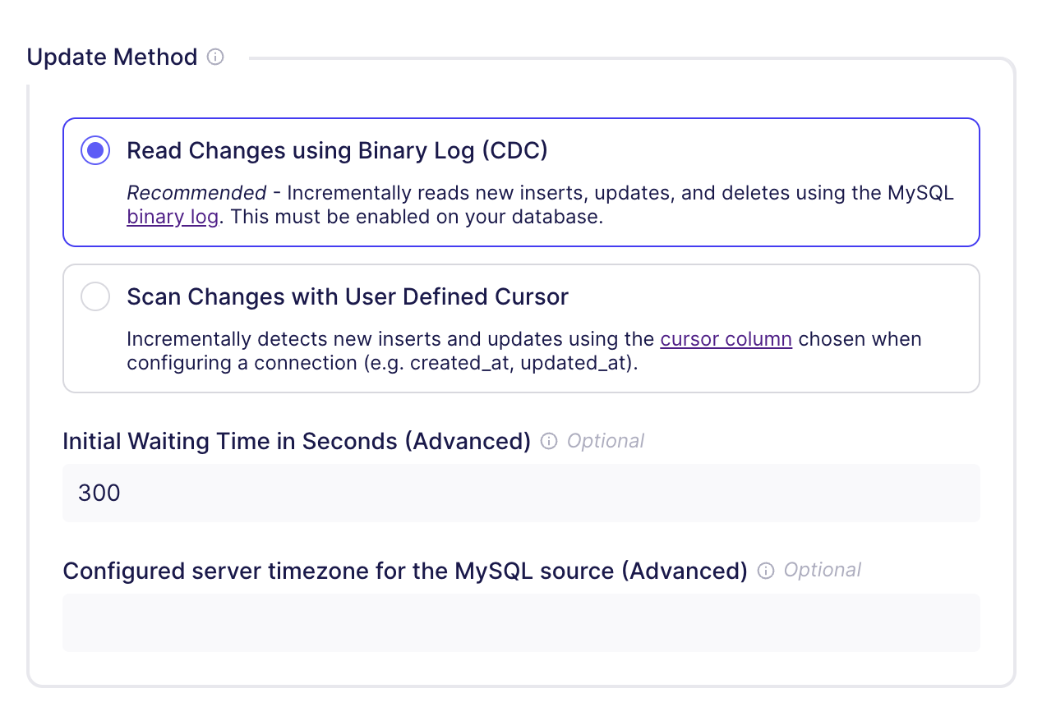Click the Recommended description in the CDC card
Screen dimensions: 1042x716
(x=196, y=194)
